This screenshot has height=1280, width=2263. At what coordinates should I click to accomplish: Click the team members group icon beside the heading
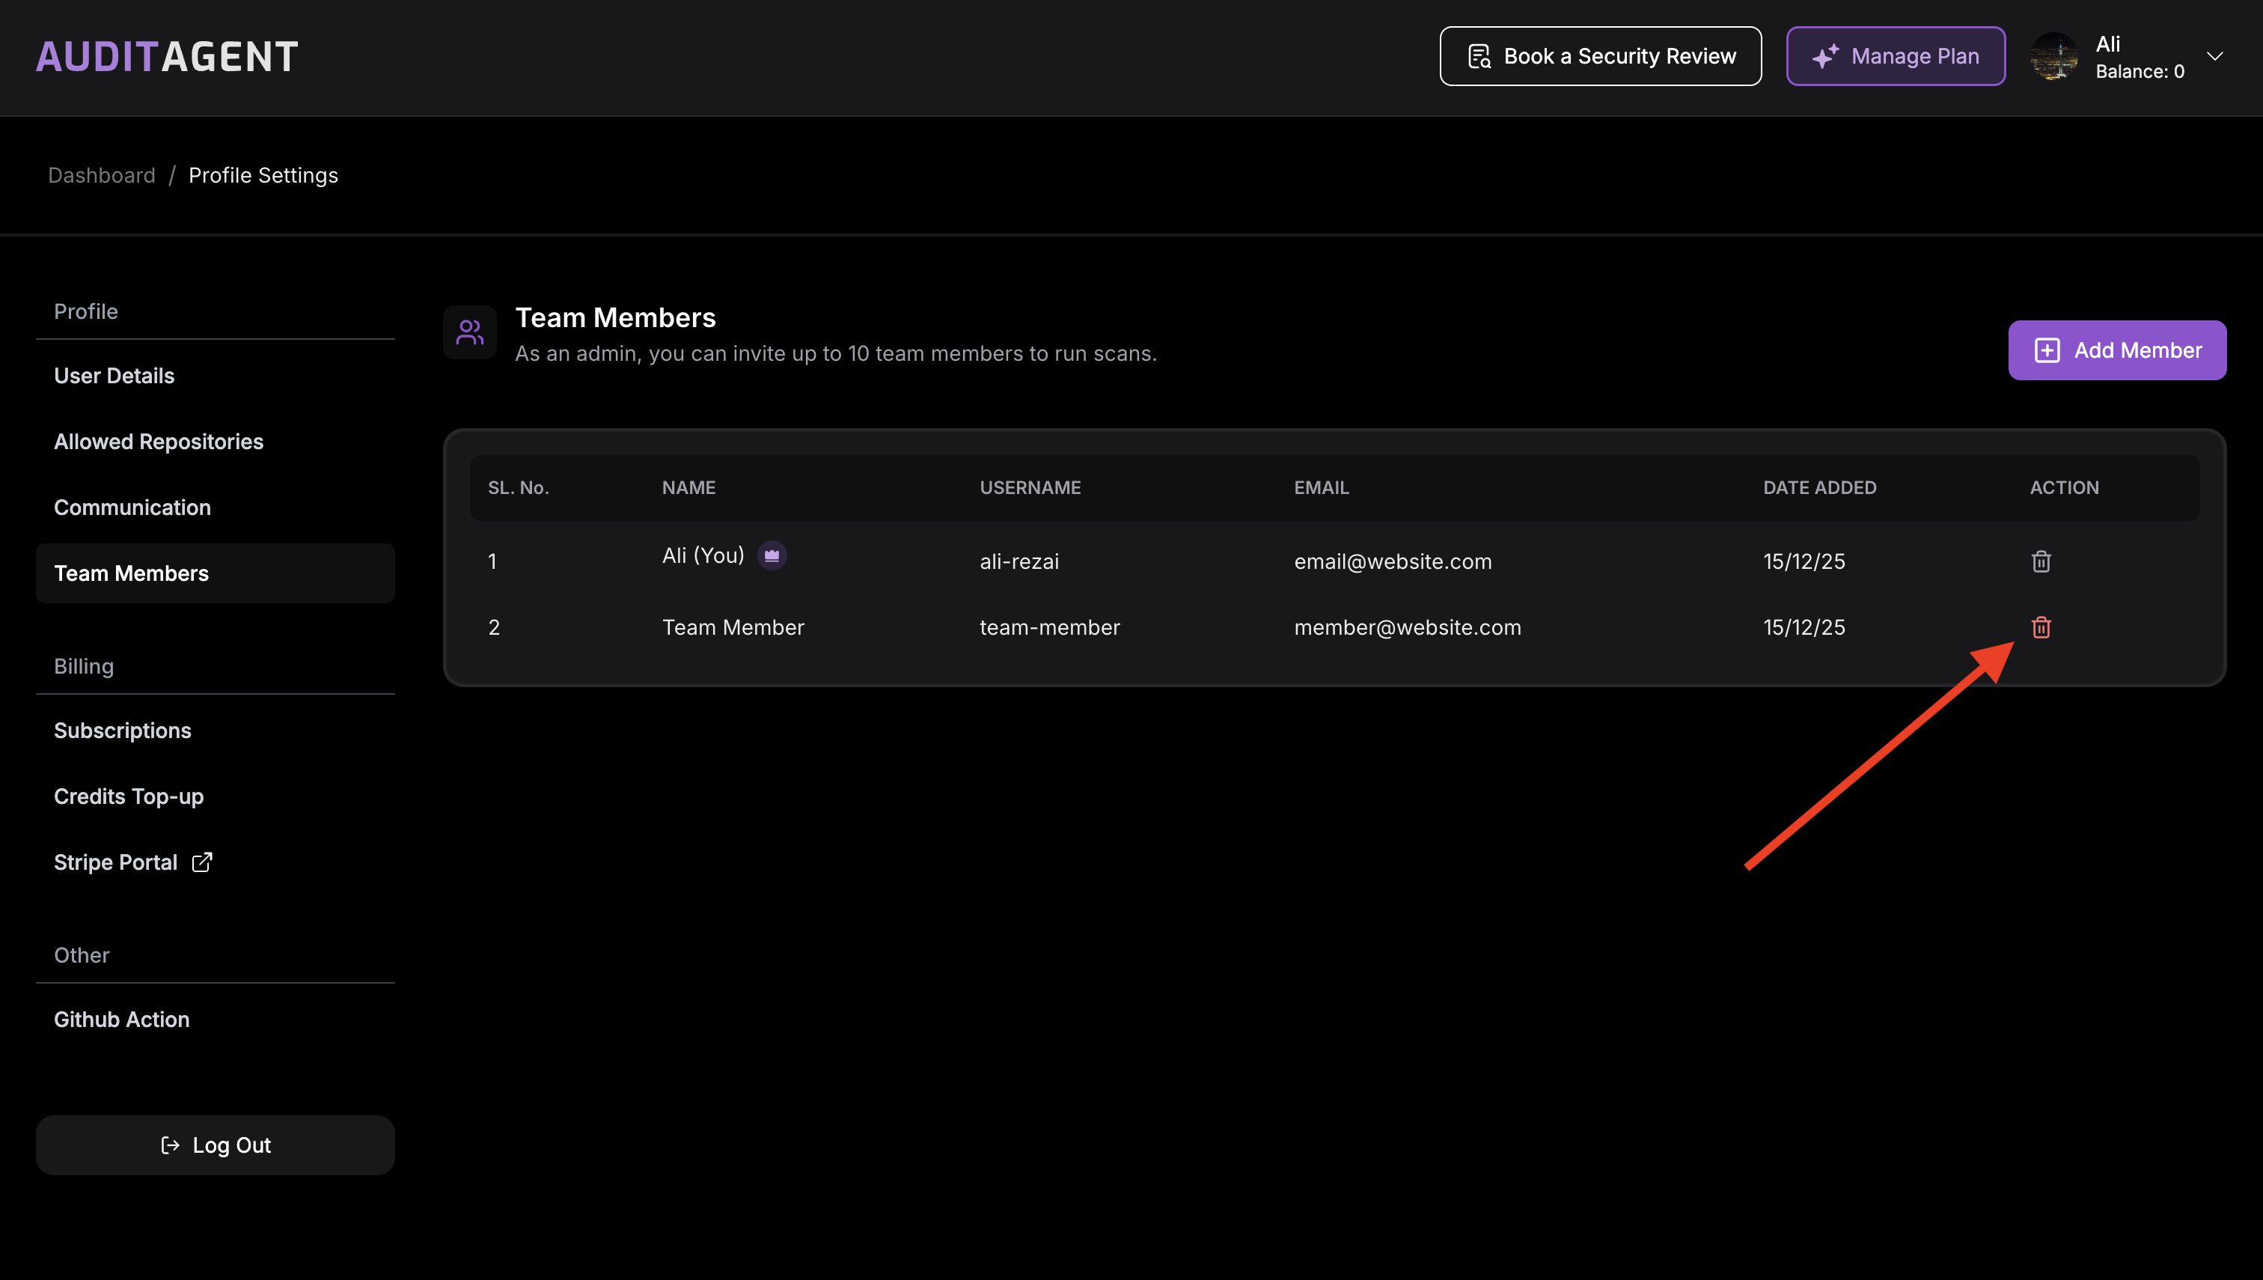[470, 332]
